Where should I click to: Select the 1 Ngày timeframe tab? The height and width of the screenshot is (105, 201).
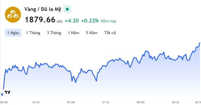point(13,33)
